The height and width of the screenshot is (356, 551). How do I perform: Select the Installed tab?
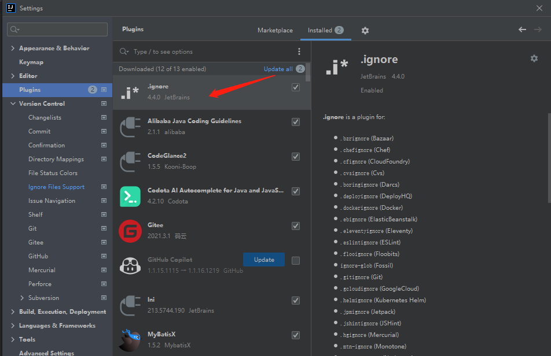(x=325, y=30)
